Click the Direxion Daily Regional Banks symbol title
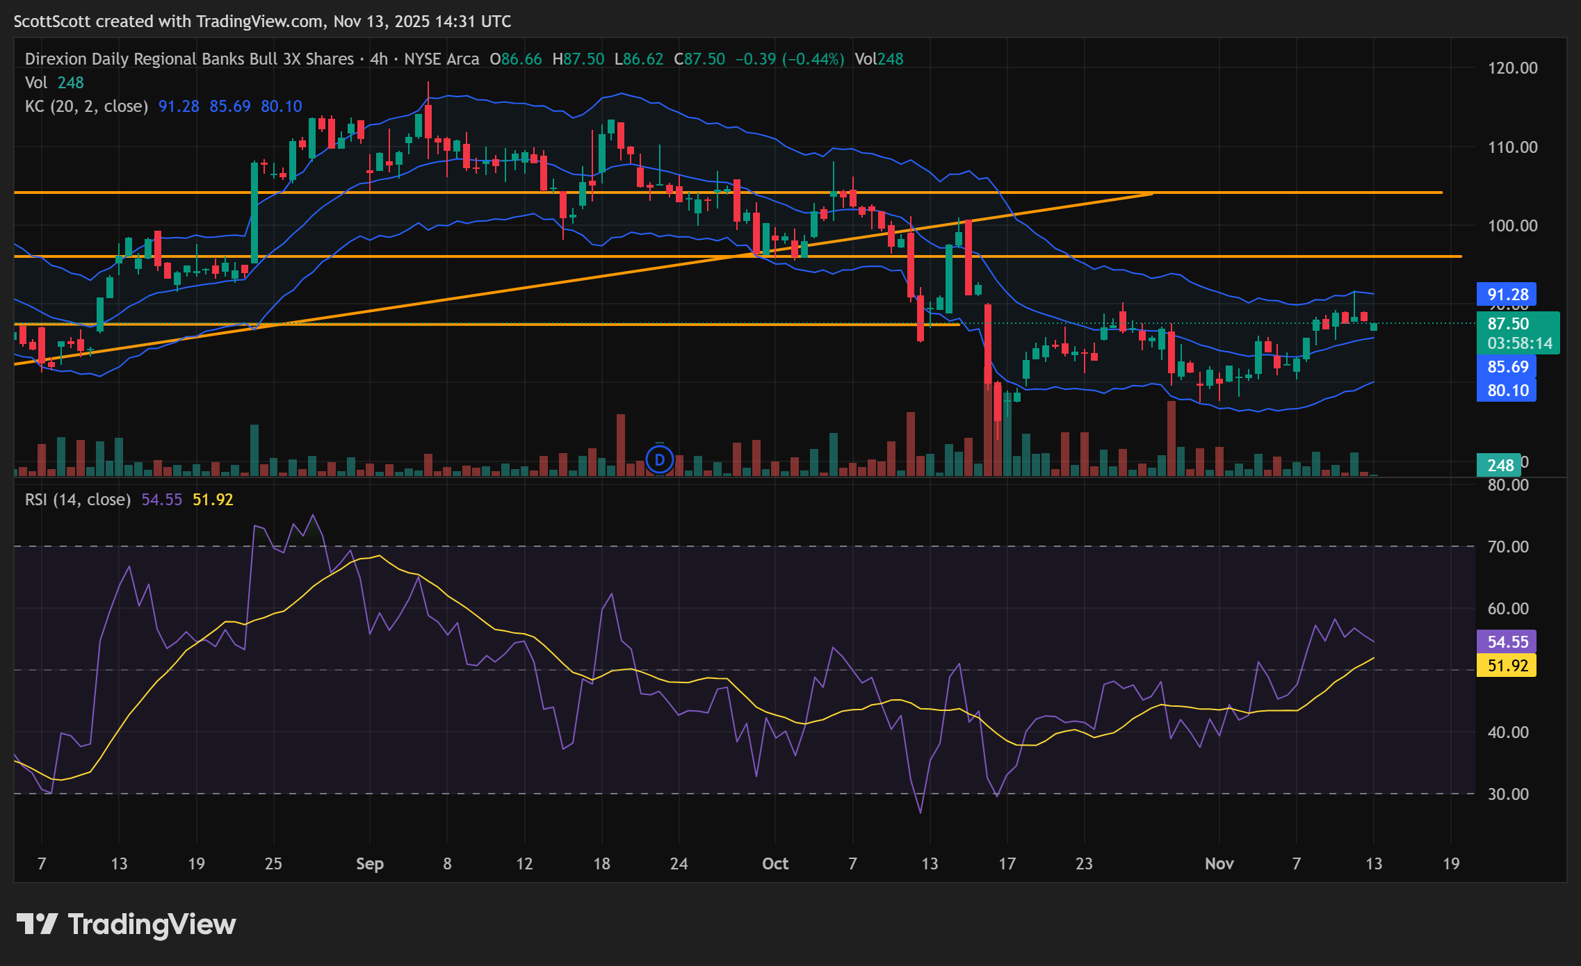1581x966 pixels. coord(189,59)
